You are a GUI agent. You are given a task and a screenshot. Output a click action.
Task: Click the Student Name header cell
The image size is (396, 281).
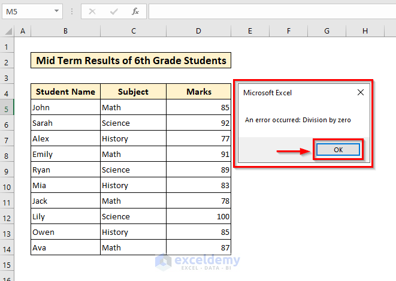point(65,92)
